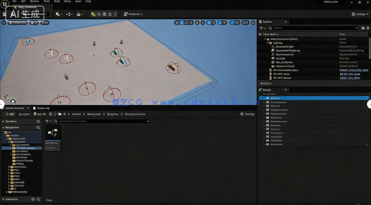The height and width of the screenshot is (205, 371).
Task: Click the Outliner settings gear icon
Action: coord(368,28)
